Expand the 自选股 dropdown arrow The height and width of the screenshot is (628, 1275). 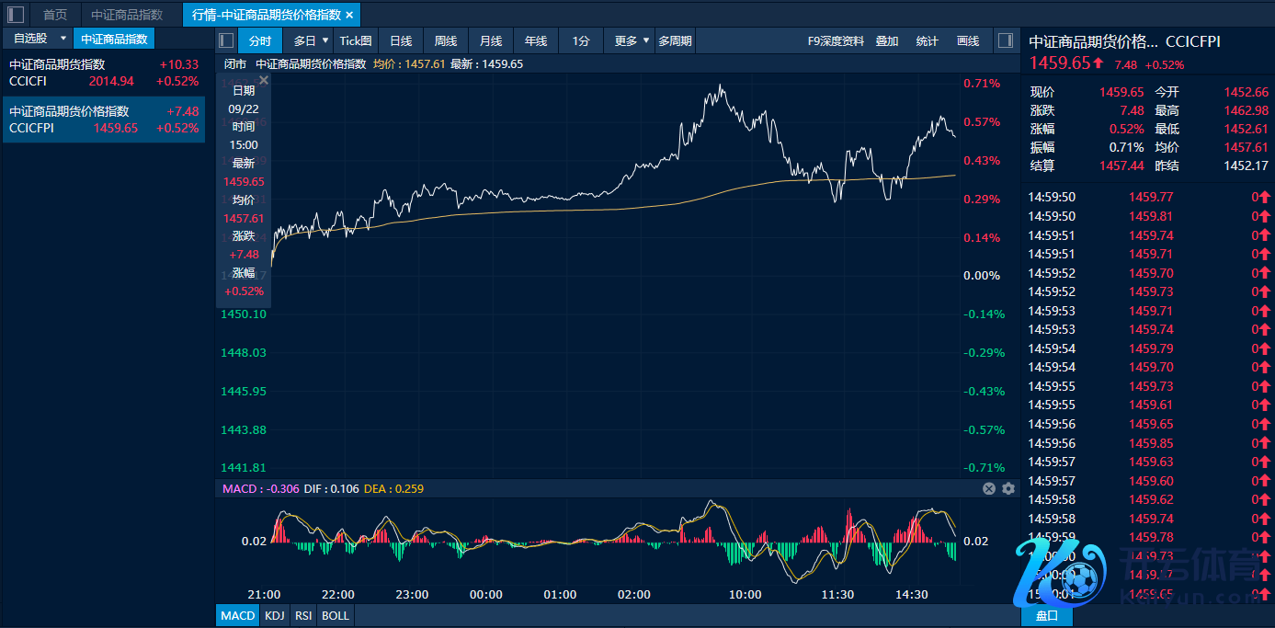(x=63, y=39)
